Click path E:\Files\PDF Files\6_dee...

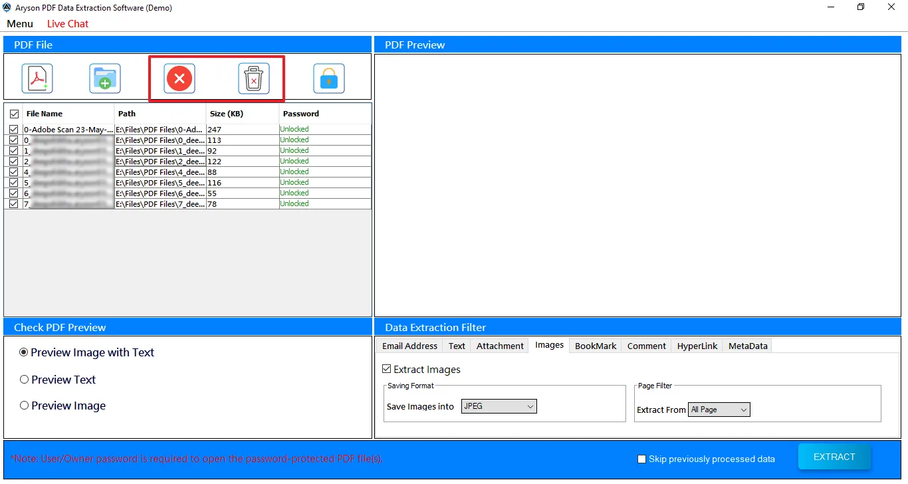tap(160, 193)
